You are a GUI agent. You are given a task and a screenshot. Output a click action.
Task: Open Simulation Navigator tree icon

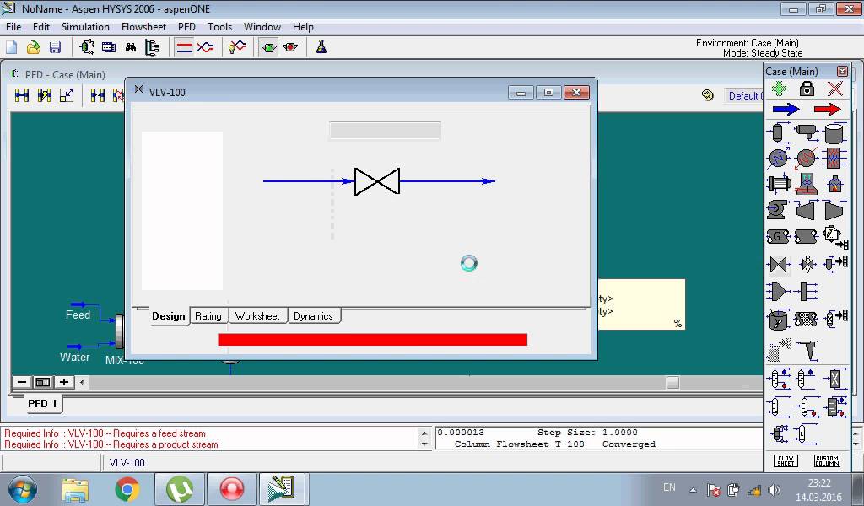click(152, 48)
